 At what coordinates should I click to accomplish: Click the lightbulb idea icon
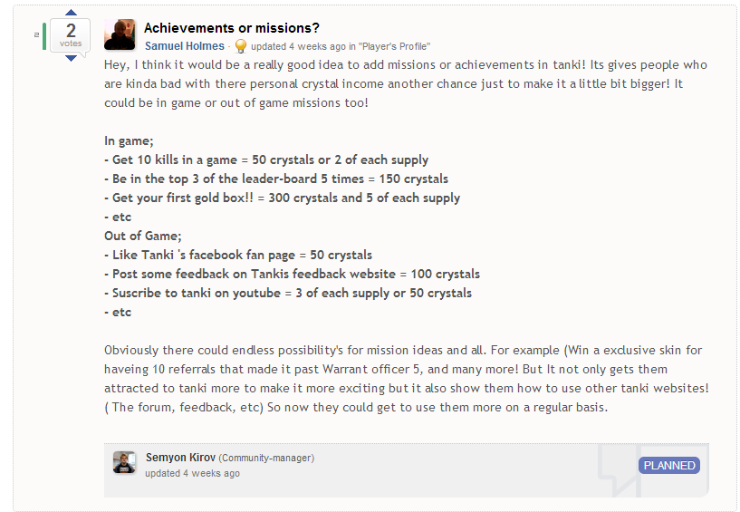[x=240, y=45]
